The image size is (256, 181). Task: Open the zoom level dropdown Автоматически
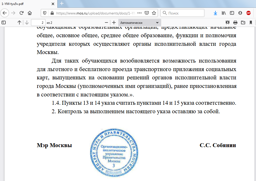click(139, 22)
